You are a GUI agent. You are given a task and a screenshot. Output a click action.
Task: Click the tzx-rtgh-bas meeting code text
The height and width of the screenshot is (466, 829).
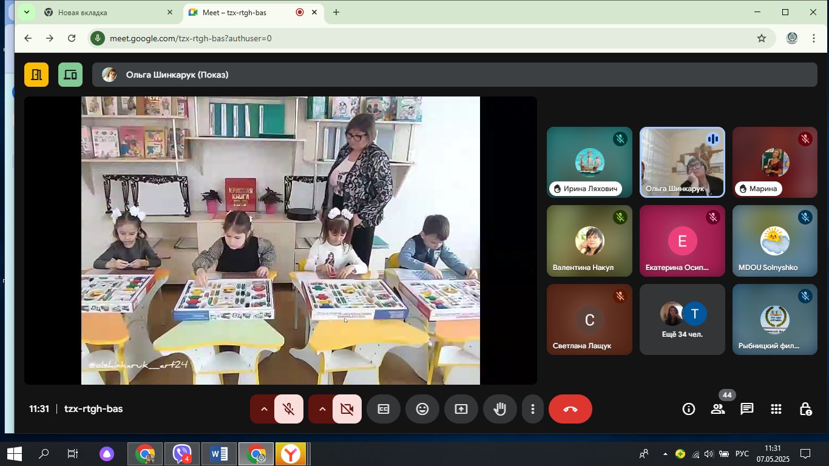tap(93, 409)
